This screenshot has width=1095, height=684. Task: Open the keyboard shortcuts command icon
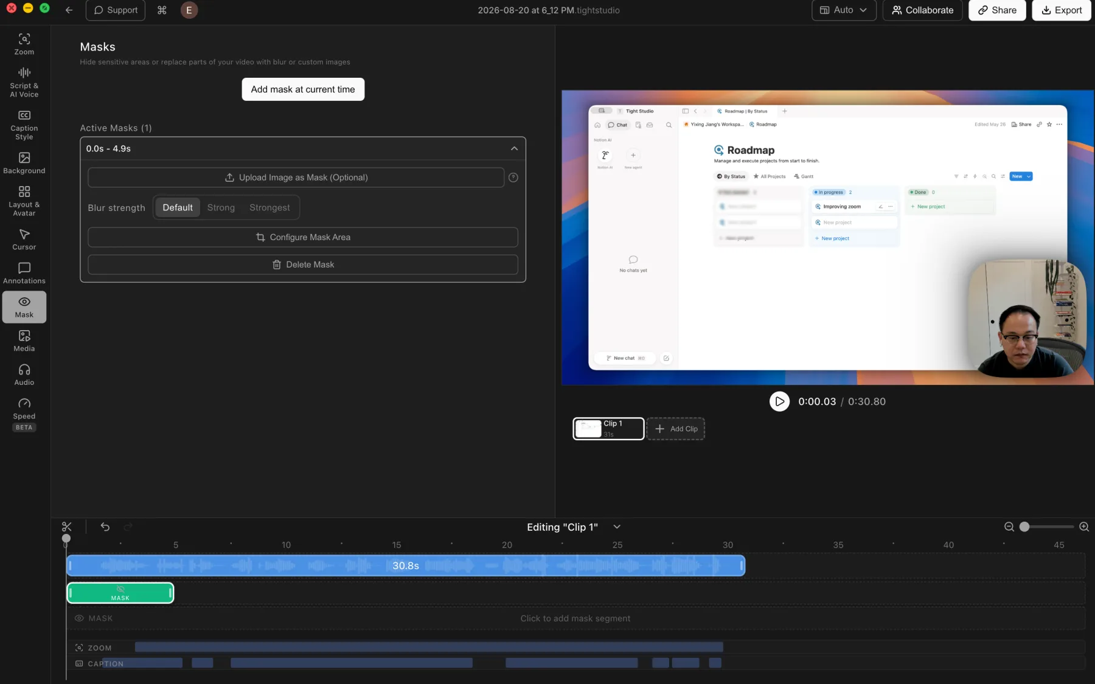click(x=162, y=10)
